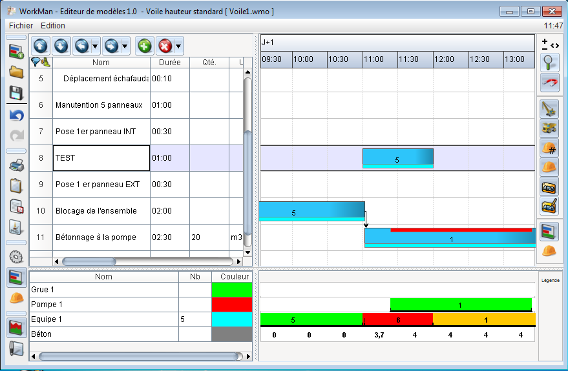
Task: Click the red magnet snap tool
Action: point(549,82)
